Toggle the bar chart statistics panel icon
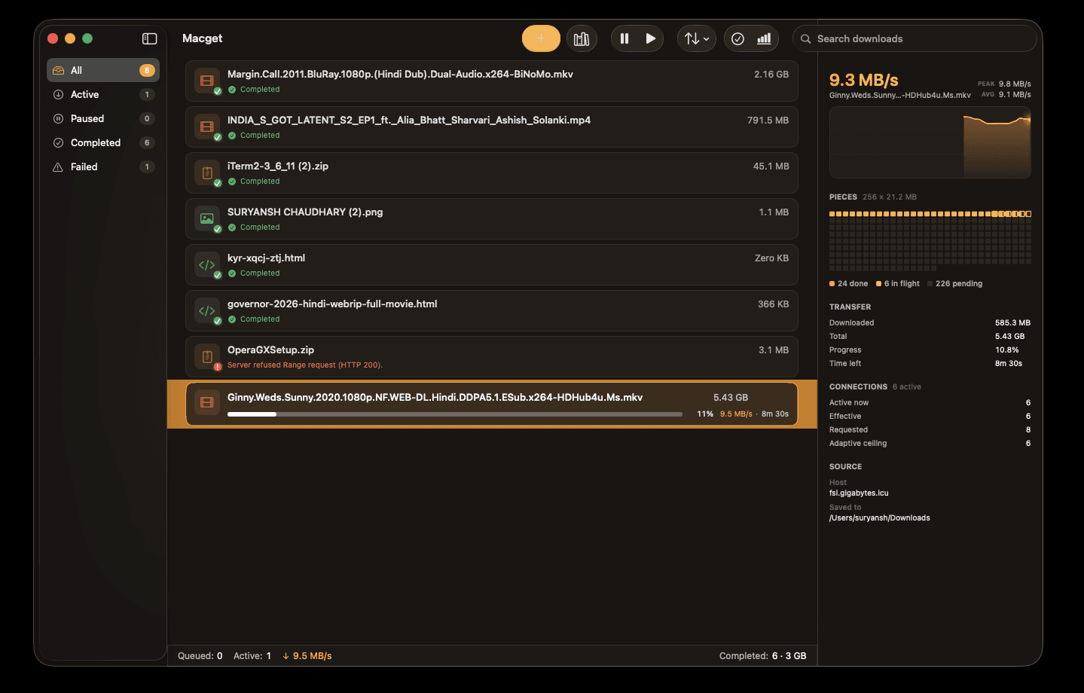 click(764, 38)
